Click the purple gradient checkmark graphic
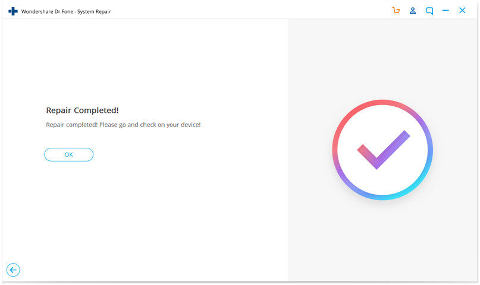Screen dimensions: 480x285 coord(383,150)
